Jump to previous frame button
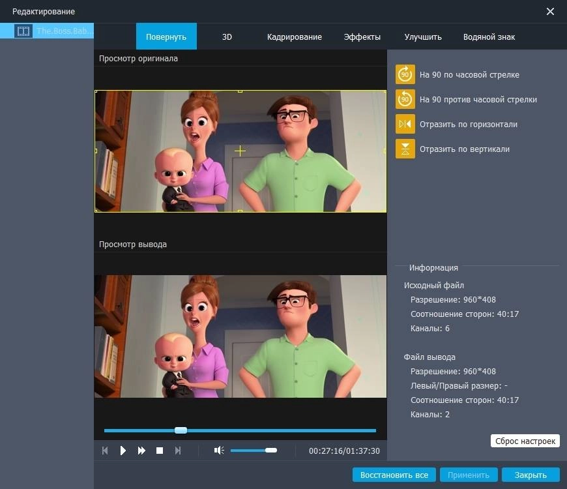This screenshot has height=489, width=567. (x=105, y=451)
